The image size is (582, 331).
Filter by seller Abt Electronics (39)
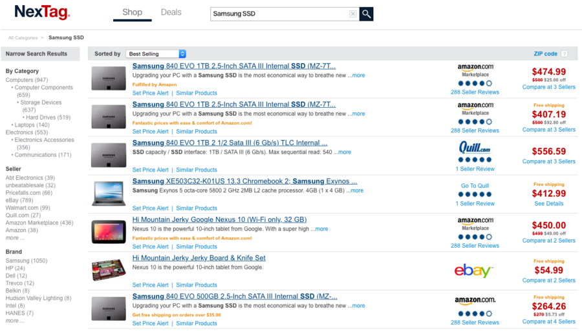[30, 178]
